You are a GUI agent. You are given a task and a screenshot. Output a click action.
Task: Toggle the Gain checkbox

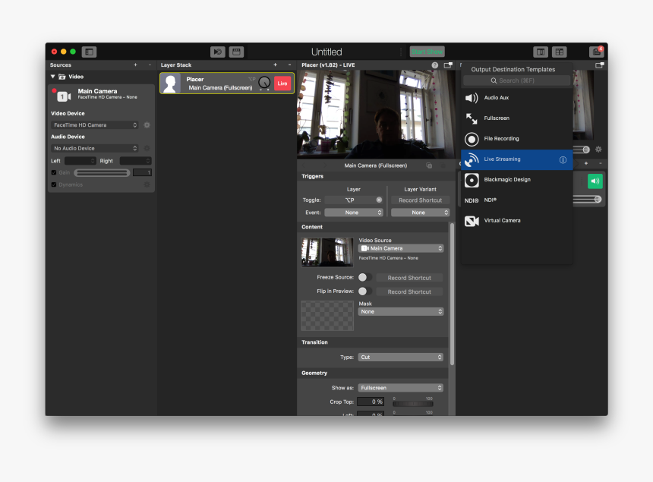click(54, 172)
